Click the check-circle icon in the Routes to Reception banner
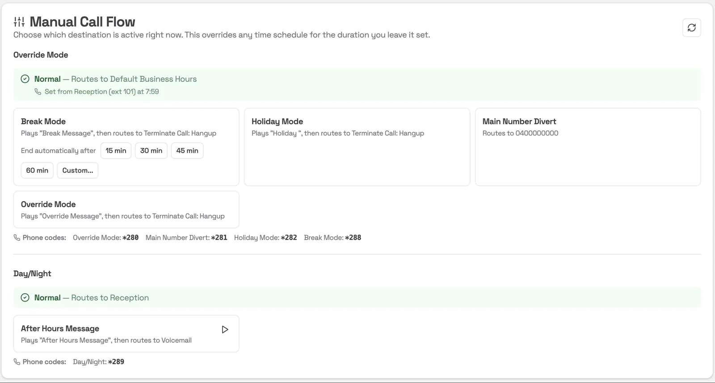 pos(25,298)
